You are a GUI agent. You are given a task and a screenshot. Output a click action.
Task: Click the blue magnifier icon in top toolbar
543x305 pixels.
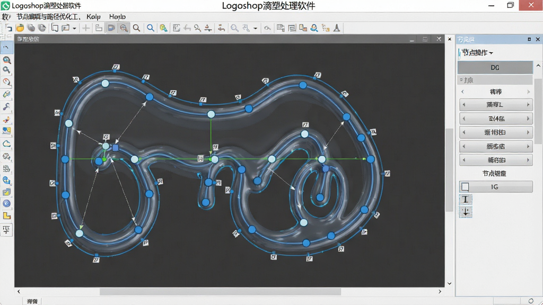tap(150, 28)
